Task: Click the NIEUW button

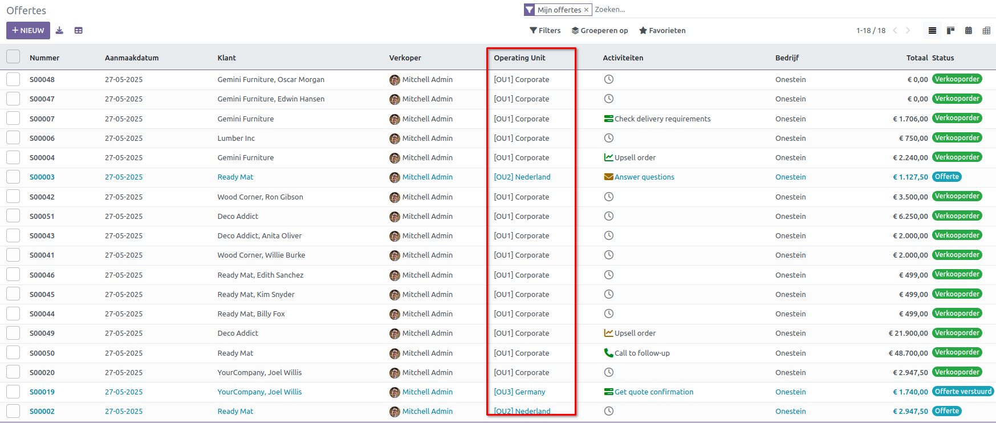Action: 28,31
